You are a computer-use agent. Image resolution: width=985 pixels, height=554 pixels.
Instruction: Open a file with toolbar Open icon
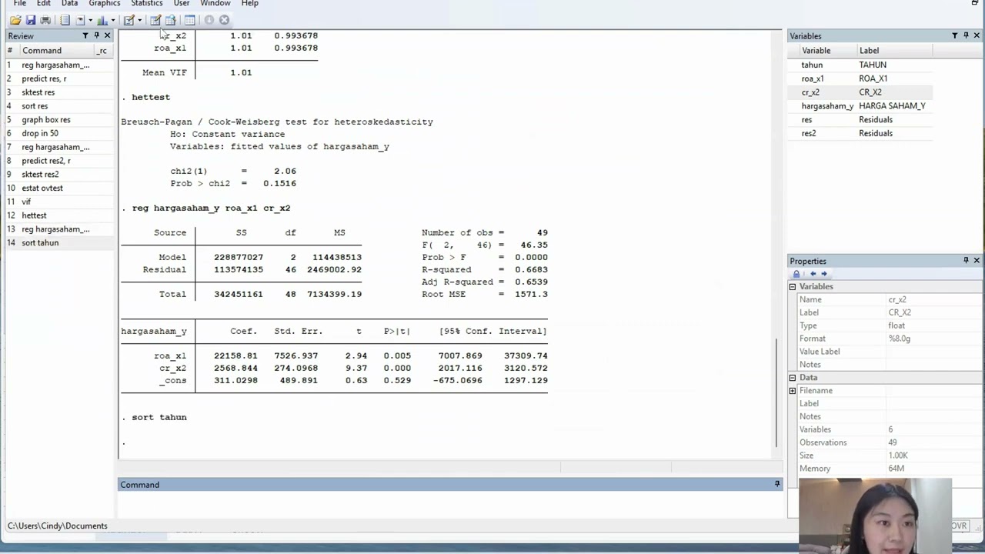[x=15, y=20]
